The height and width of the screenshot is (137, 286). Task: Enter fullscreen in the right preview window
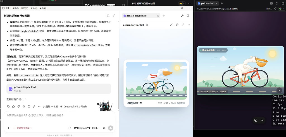277,3
